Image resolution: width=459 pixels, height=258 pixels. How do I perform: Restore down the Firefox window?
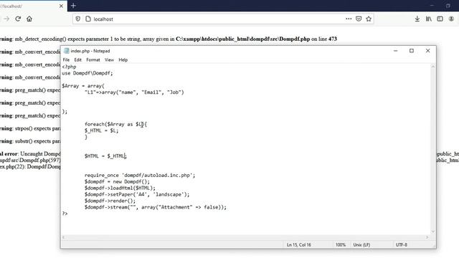coord(448,6)
